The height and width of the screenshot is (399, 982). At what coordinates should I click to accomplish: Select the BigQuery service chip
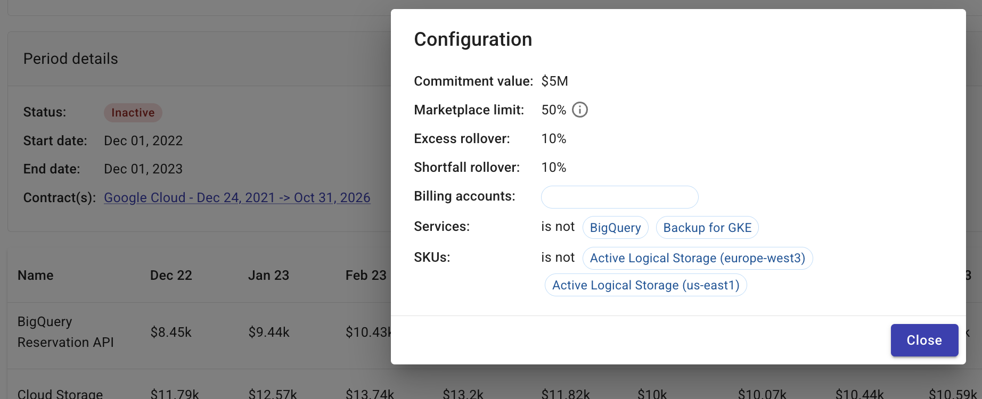(x=616, y=228)
